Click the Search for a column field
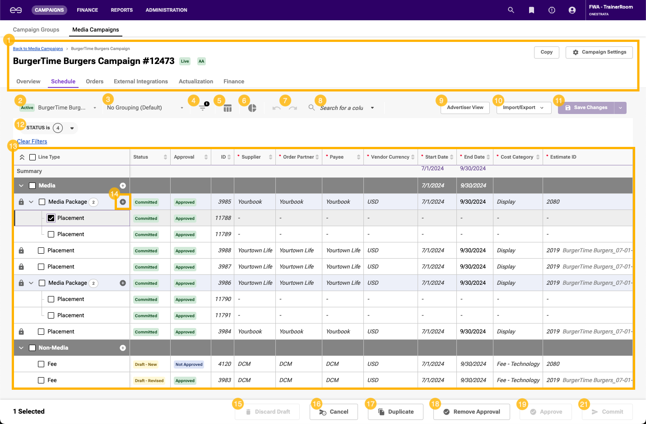This screenshot has height=424, width=646. [342, 108]
